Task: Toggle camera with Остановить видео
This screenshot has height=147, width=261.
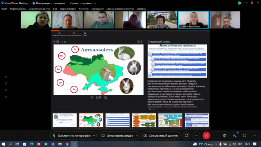Action: 117,136
